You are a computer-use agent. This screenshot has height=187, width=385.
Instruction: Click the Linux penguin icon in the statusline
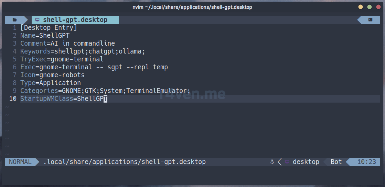(x=272, y=162)
